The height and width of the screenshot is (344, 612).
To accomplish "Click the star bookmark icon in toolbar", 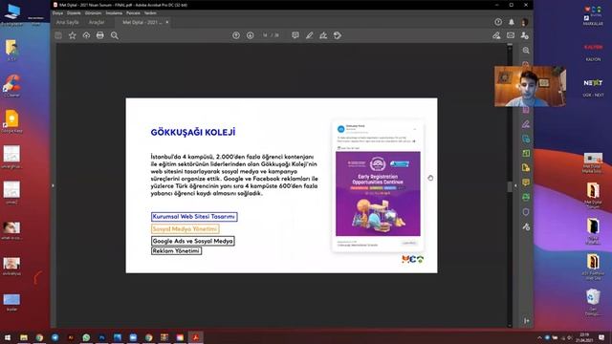I will pyautogui.click(x=73, y=35).
